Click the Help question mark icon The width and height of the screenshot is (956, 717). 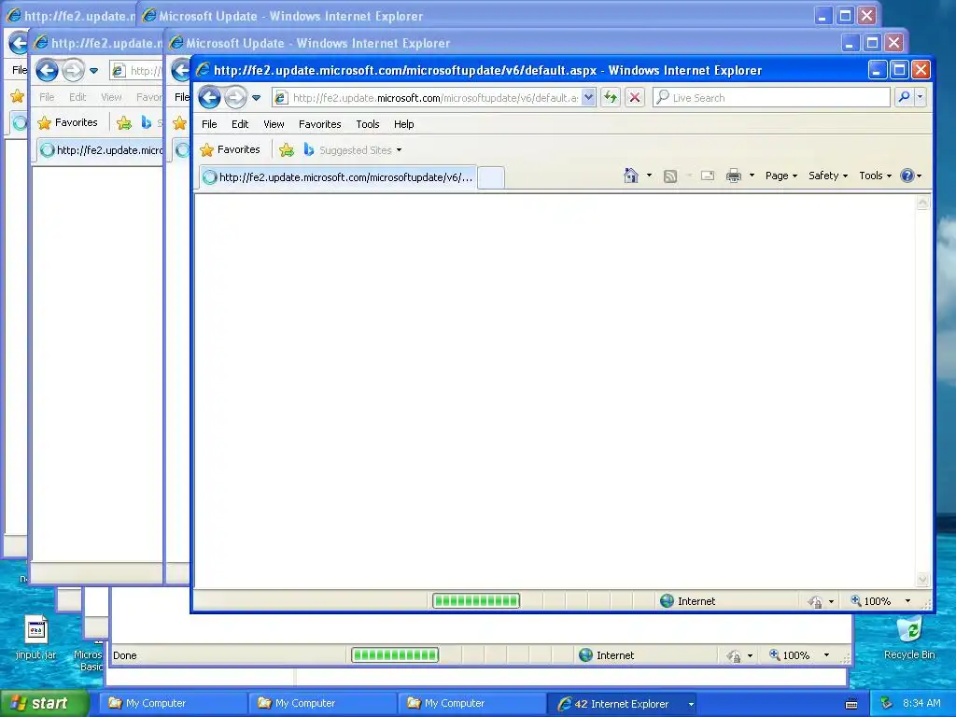click(x=907, y=176)
